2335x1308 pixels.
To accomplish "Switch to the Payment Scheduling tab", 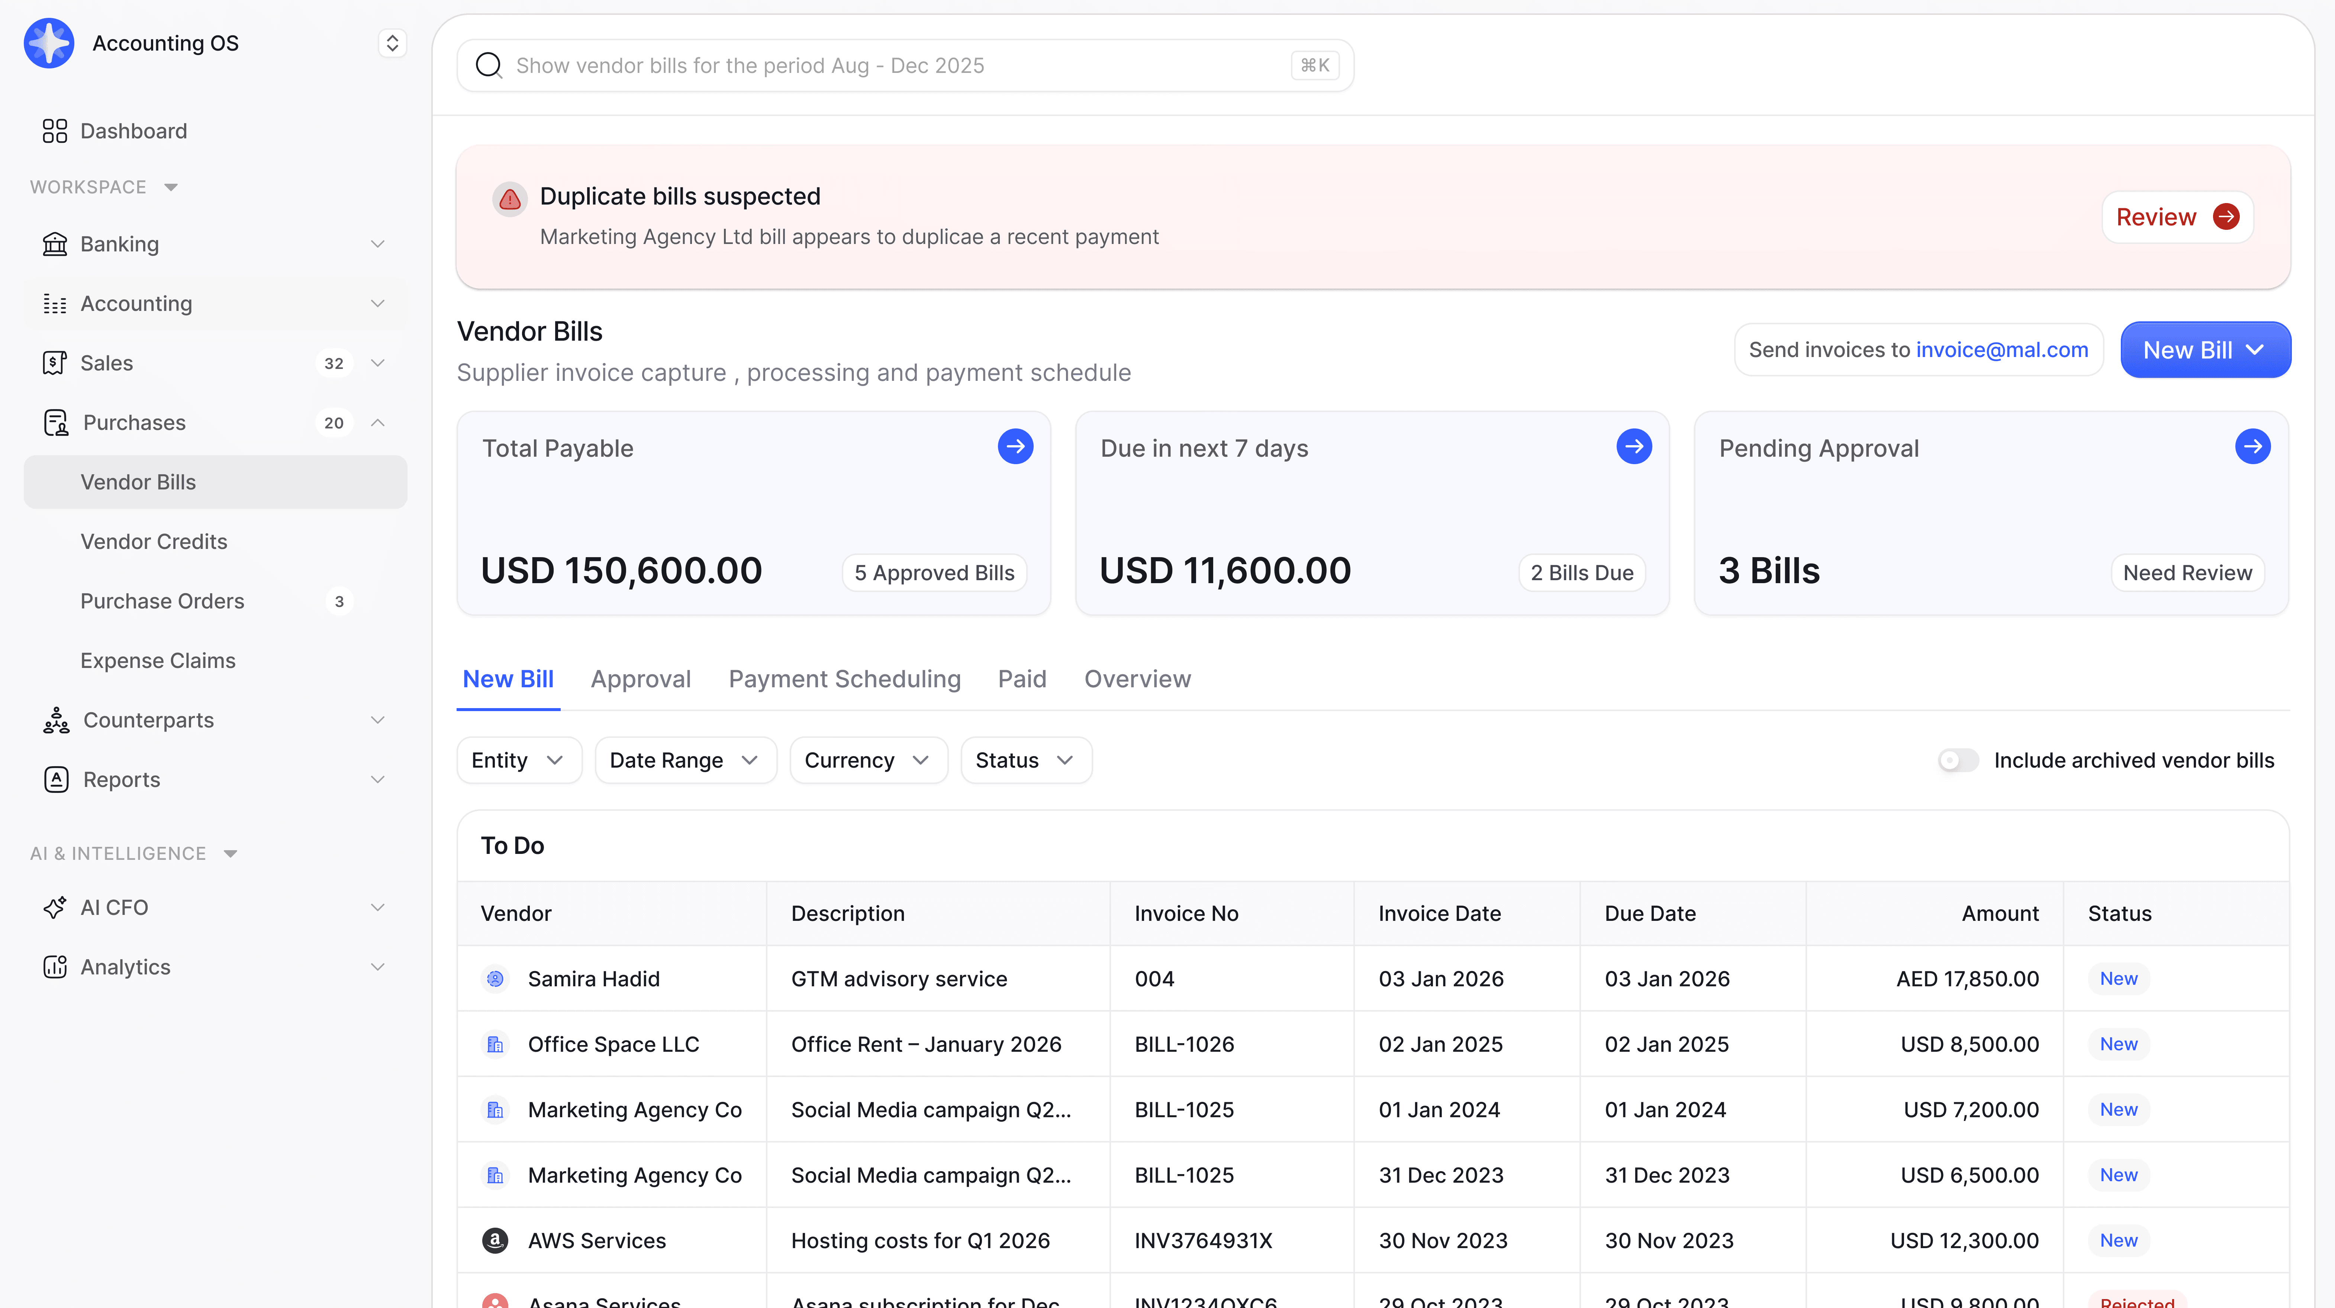I will (x=844, y=679).
